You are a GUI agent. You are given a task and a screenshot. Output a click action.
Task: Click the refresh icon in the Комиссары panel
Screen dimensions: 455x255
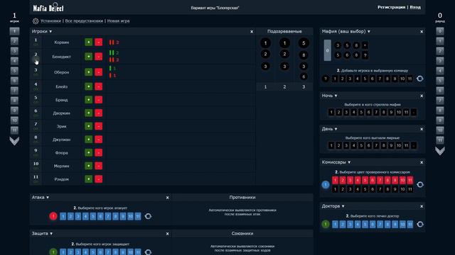(420, 185)
